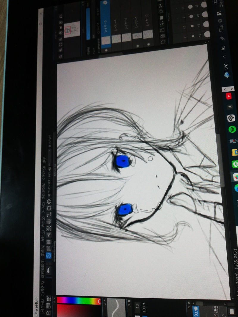
Task: Enable the concentric circle snap
Action: tap(49, 221)
